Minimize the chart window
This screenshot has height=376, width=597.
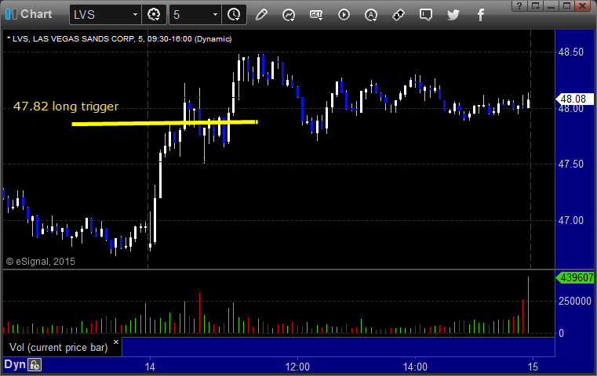pyautogui.click(x=551, y=5)
